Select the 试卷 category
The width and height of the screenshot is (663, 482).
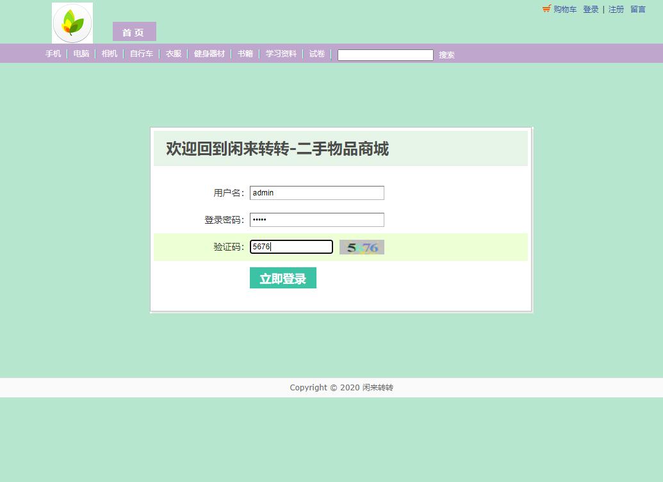[x=316, y=54]
